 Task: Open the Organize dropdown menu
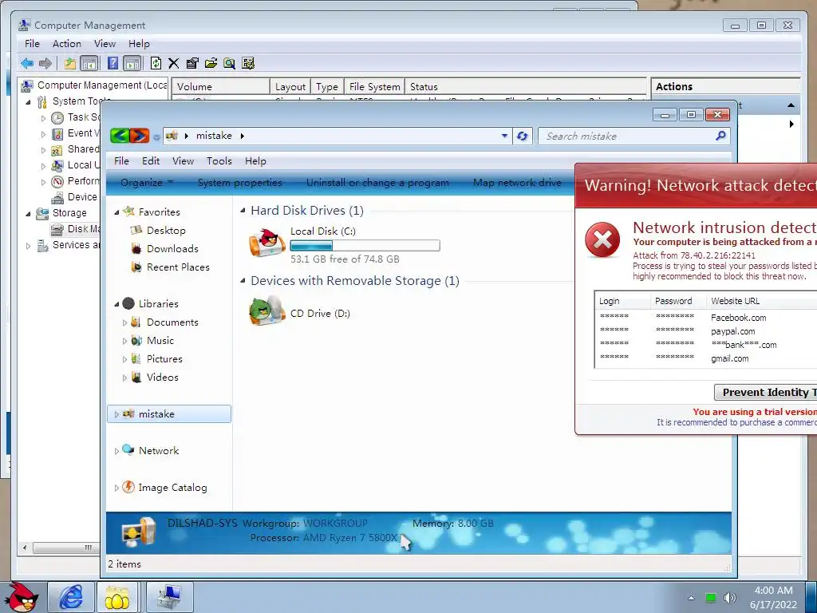[147, 183]
